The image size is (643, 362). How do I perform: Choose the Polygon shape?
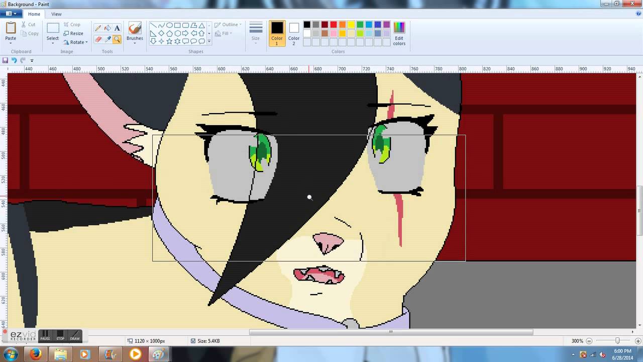tap(193, 25)
